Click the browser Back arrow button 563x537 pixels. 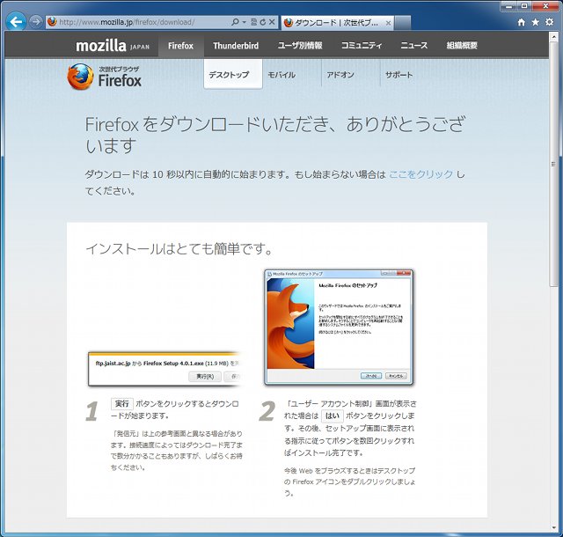coord(16,22)
